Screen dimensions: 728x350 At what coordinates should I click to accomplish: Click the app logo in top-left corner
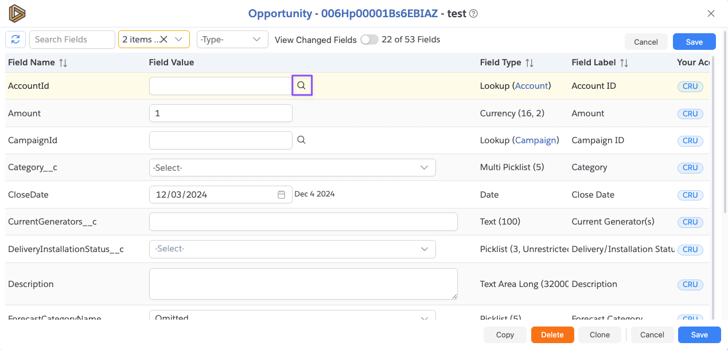(x=17, y=14)
